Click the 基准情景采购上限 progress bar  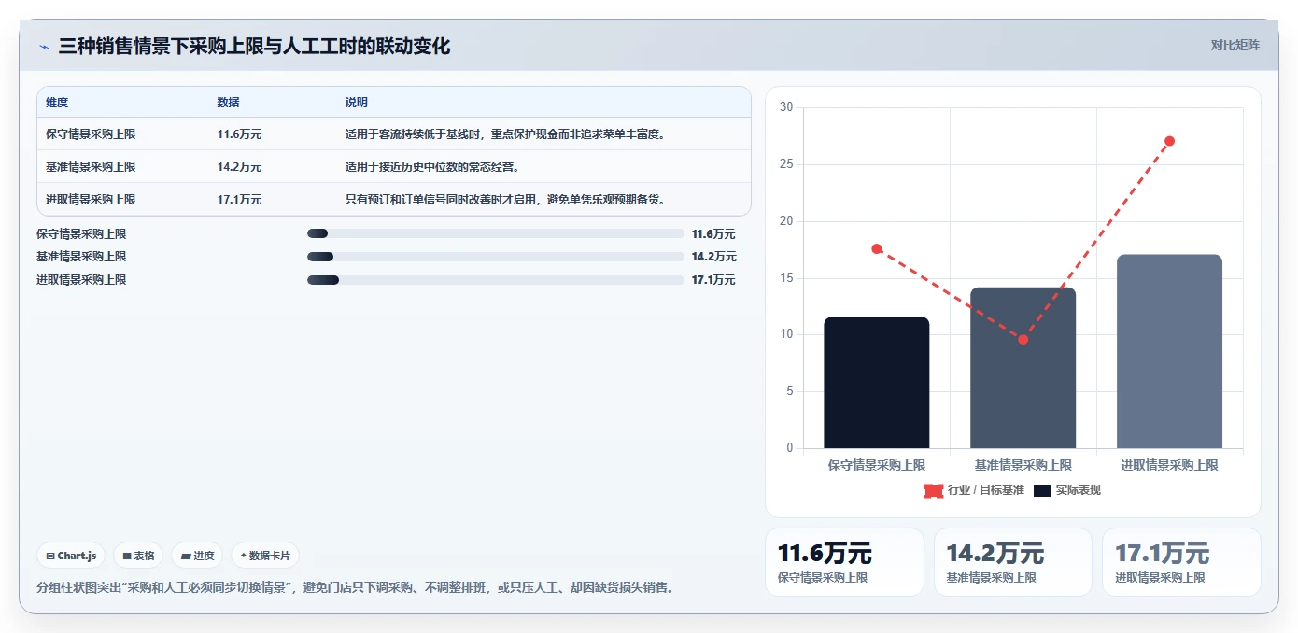click(496, 257)
